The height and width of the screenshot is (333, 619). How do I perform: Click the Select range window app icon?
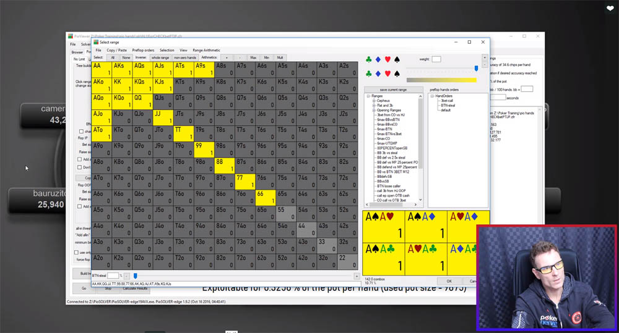(96, 42)
